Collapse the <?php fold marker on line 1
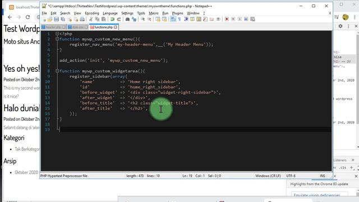The width and height of the screenshot is (359, 202). [57, 34]
